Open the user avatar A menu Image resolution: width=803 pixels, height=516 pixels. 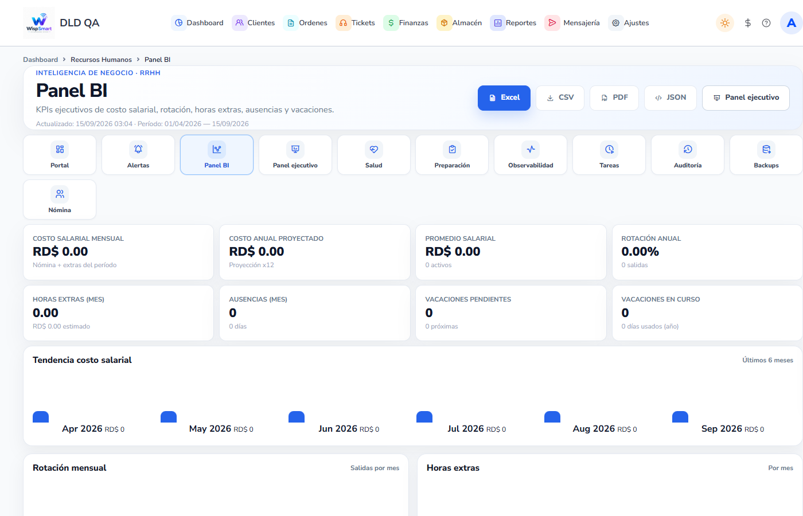click(792, 23)
